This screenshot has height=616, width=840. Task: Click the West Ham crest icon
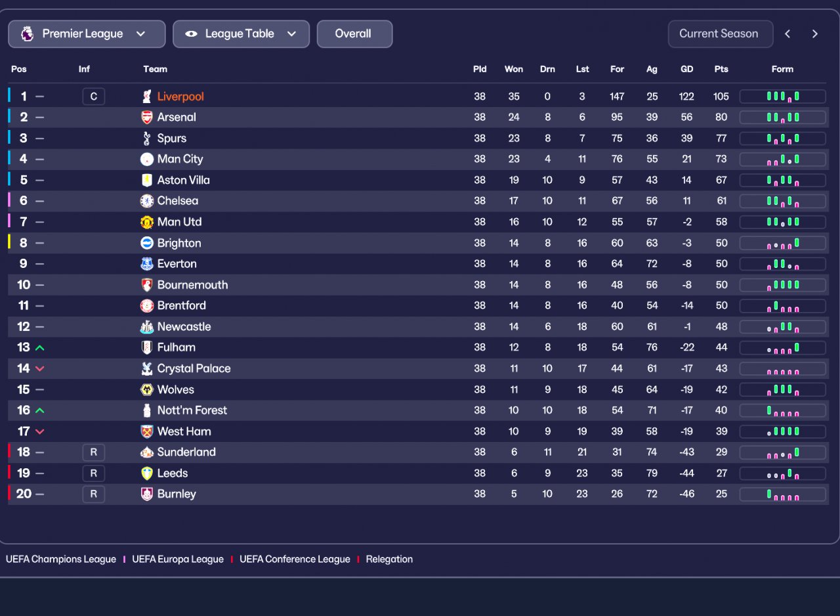point(147,431)
